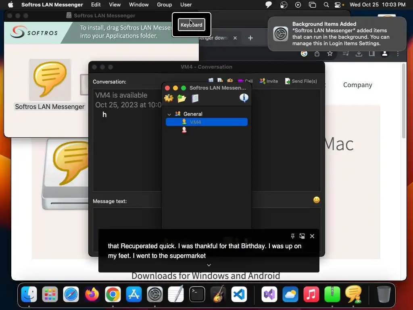
Task: Open the User menu
Action: coord(186,4)
